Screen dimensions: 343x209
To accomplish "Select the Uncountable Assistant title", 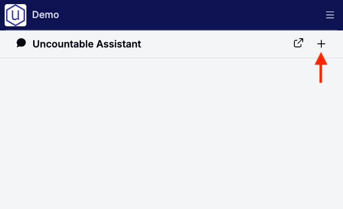I will click(86, 44).
